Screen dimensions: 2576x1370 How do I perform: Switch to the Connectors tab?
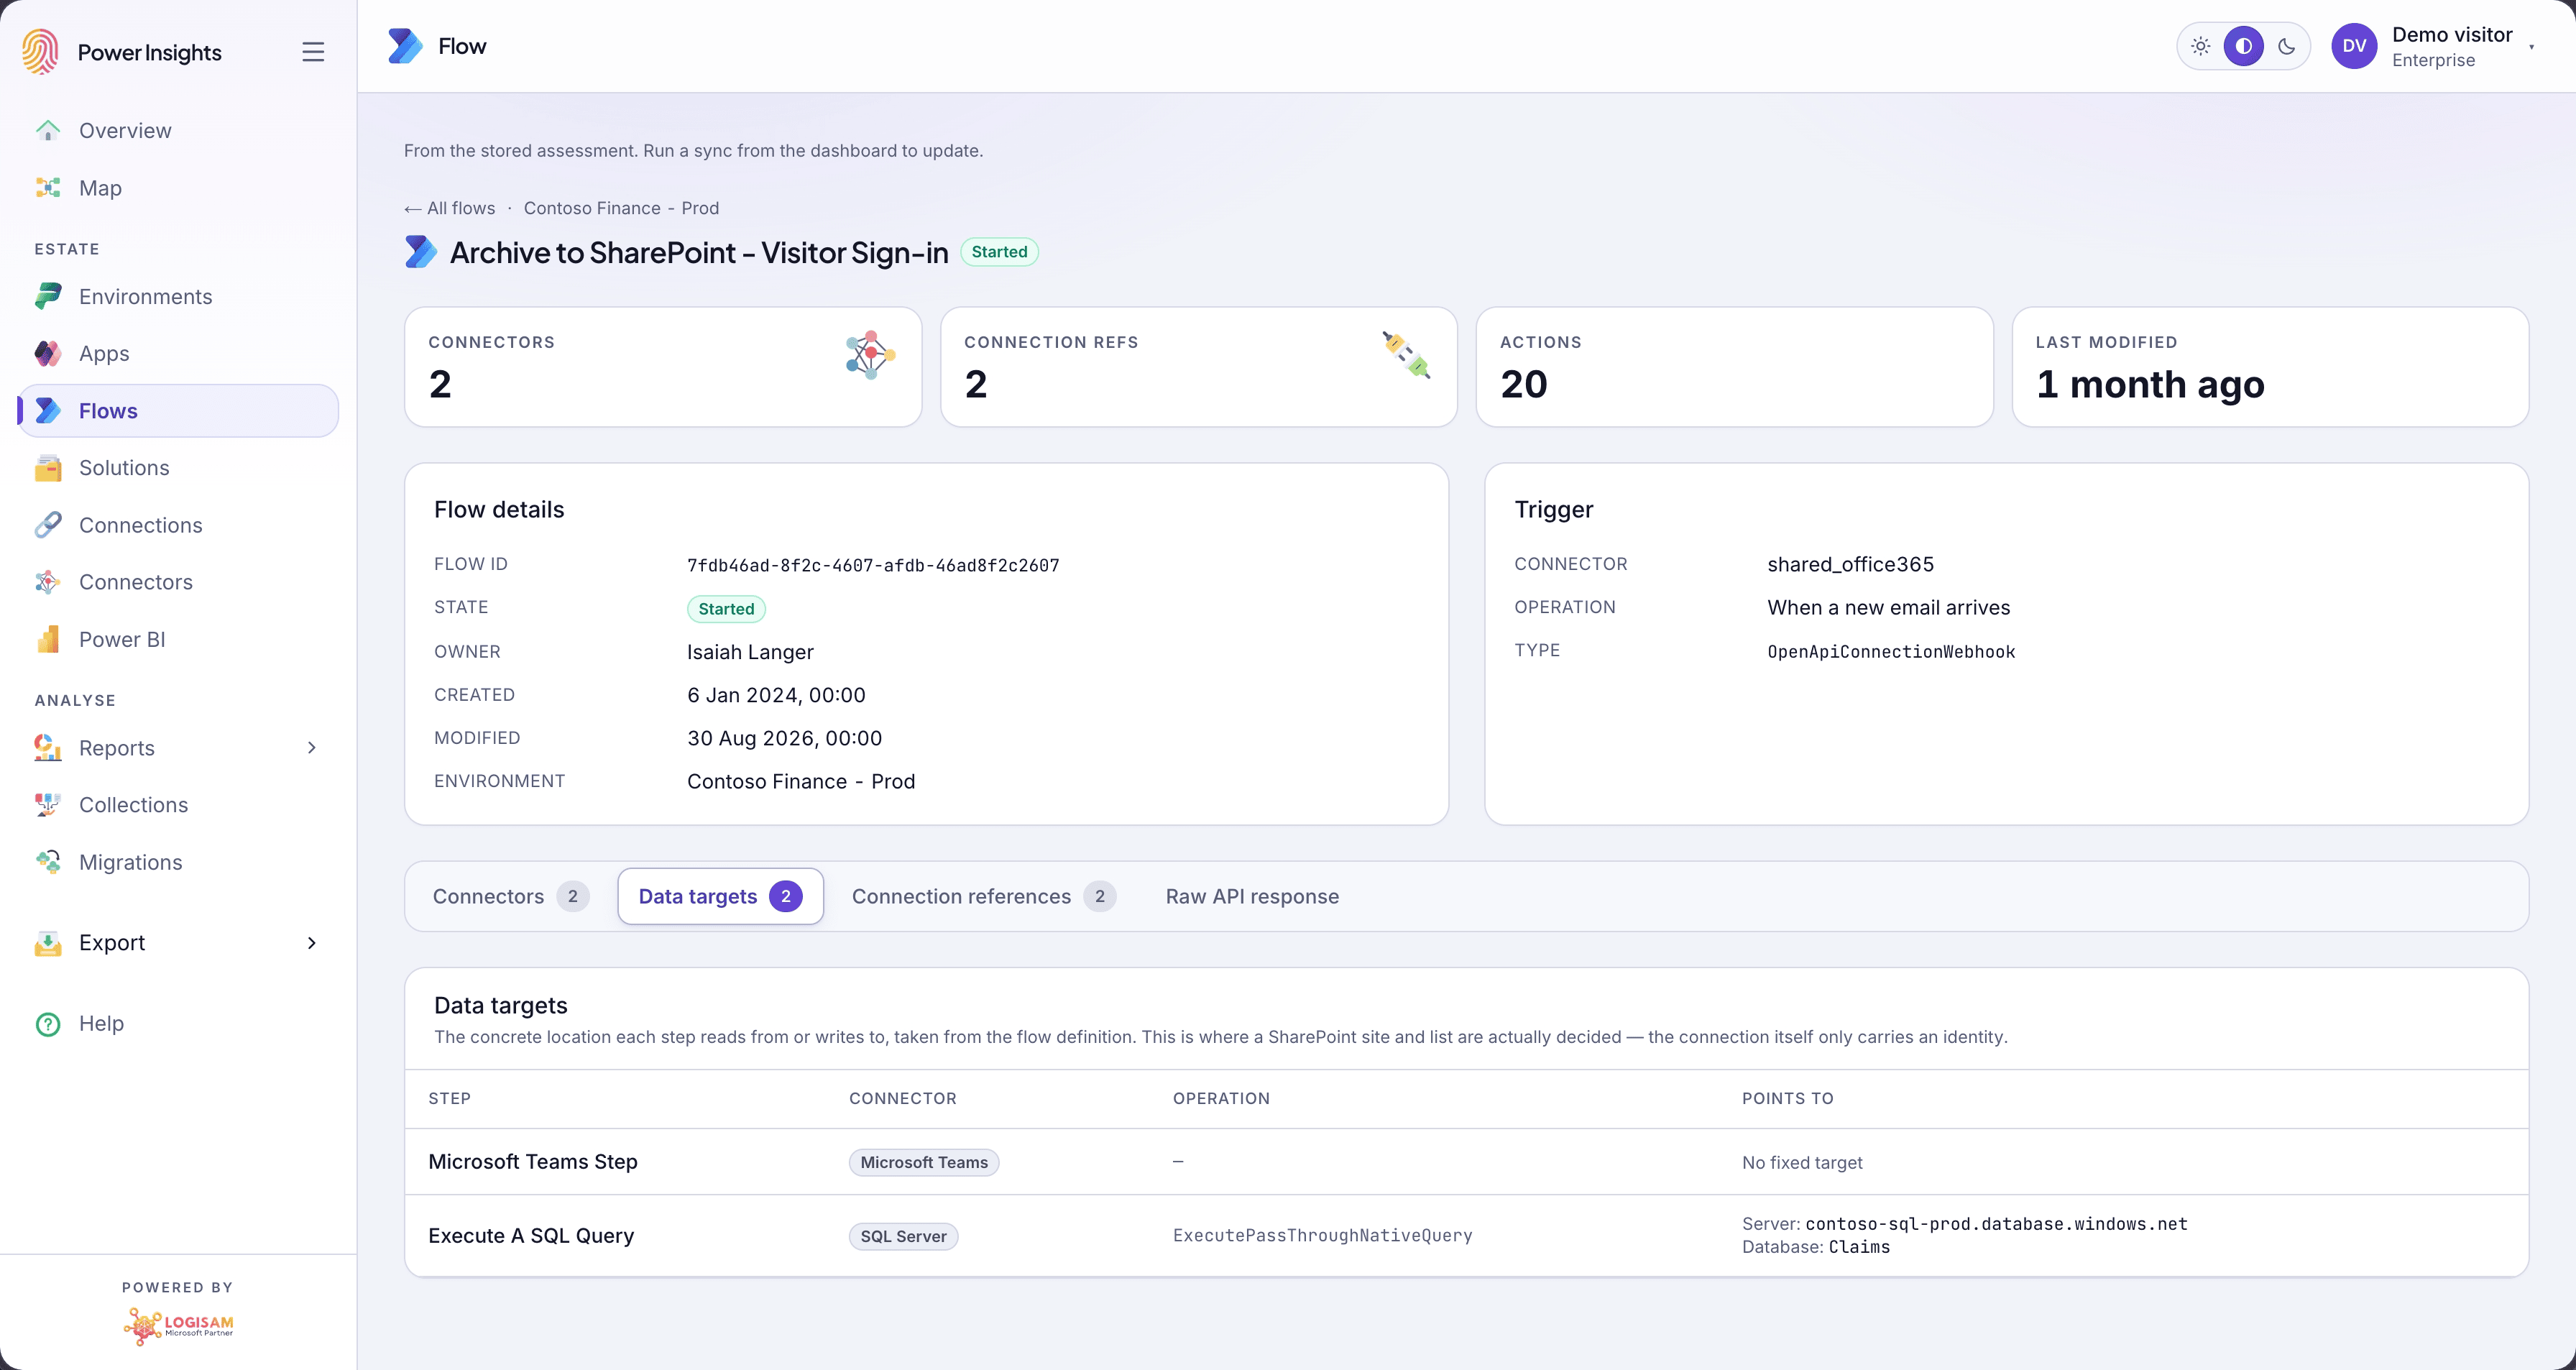(510, 897)
